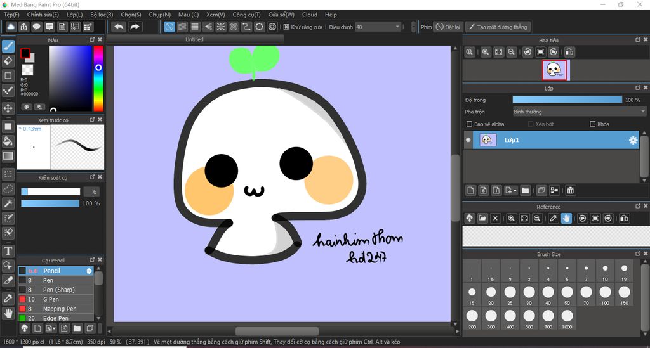This screenshot has width=650, height=348.
Task: Zoom out in Navigator panel
Action: [511, 52]
